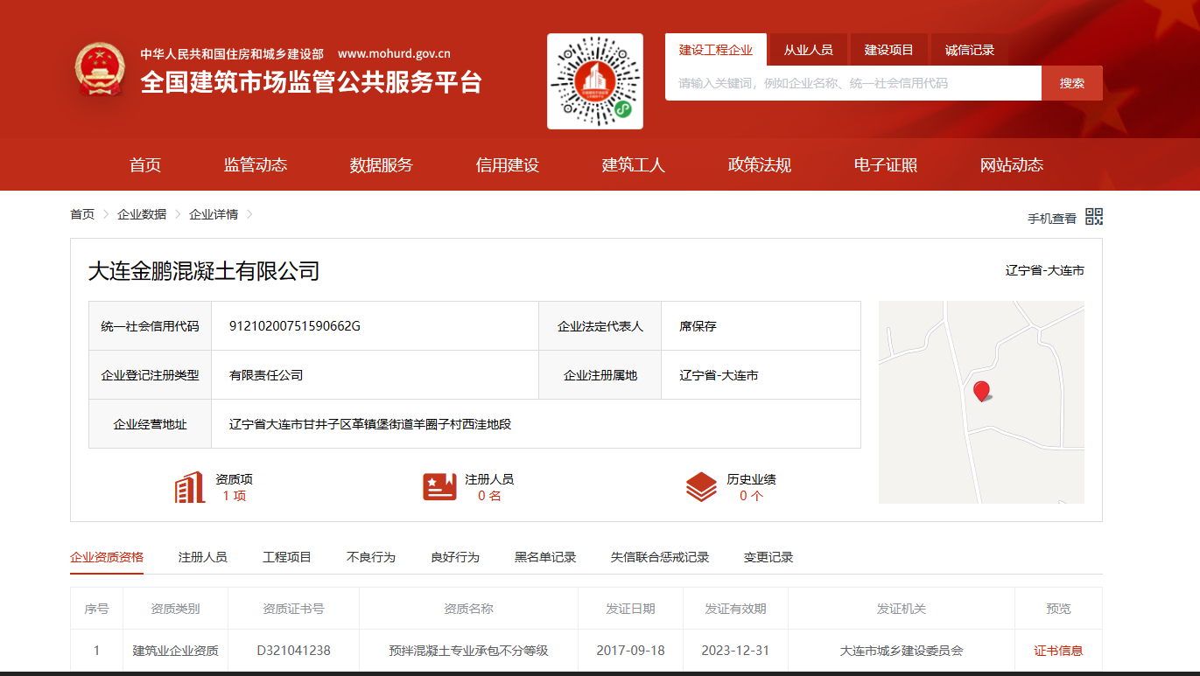Click credit code 91210200751590662G
The image size is (1200, 676).
[x=295, y=326]
